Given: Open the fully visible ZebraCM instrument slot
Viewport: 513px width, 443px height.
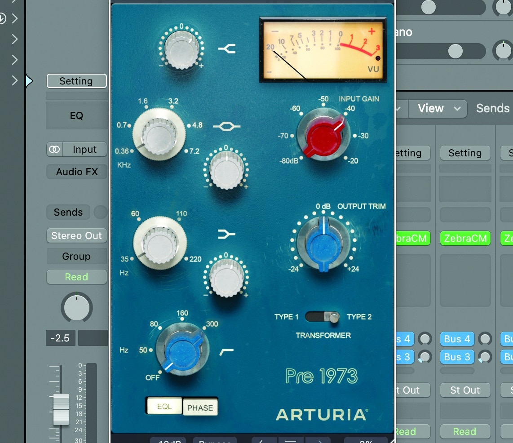Looking at the screenshot, I should pyautogui.click(x=465, y=238).
